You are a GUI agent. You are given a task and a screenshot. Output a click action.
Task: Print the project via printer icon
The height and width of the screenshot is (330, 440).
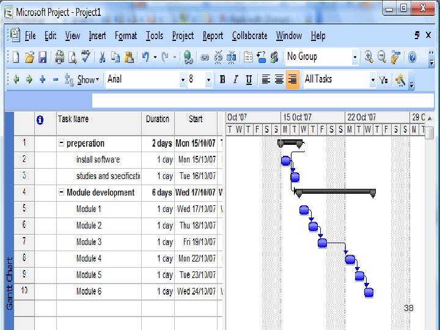tap(59, 57)
